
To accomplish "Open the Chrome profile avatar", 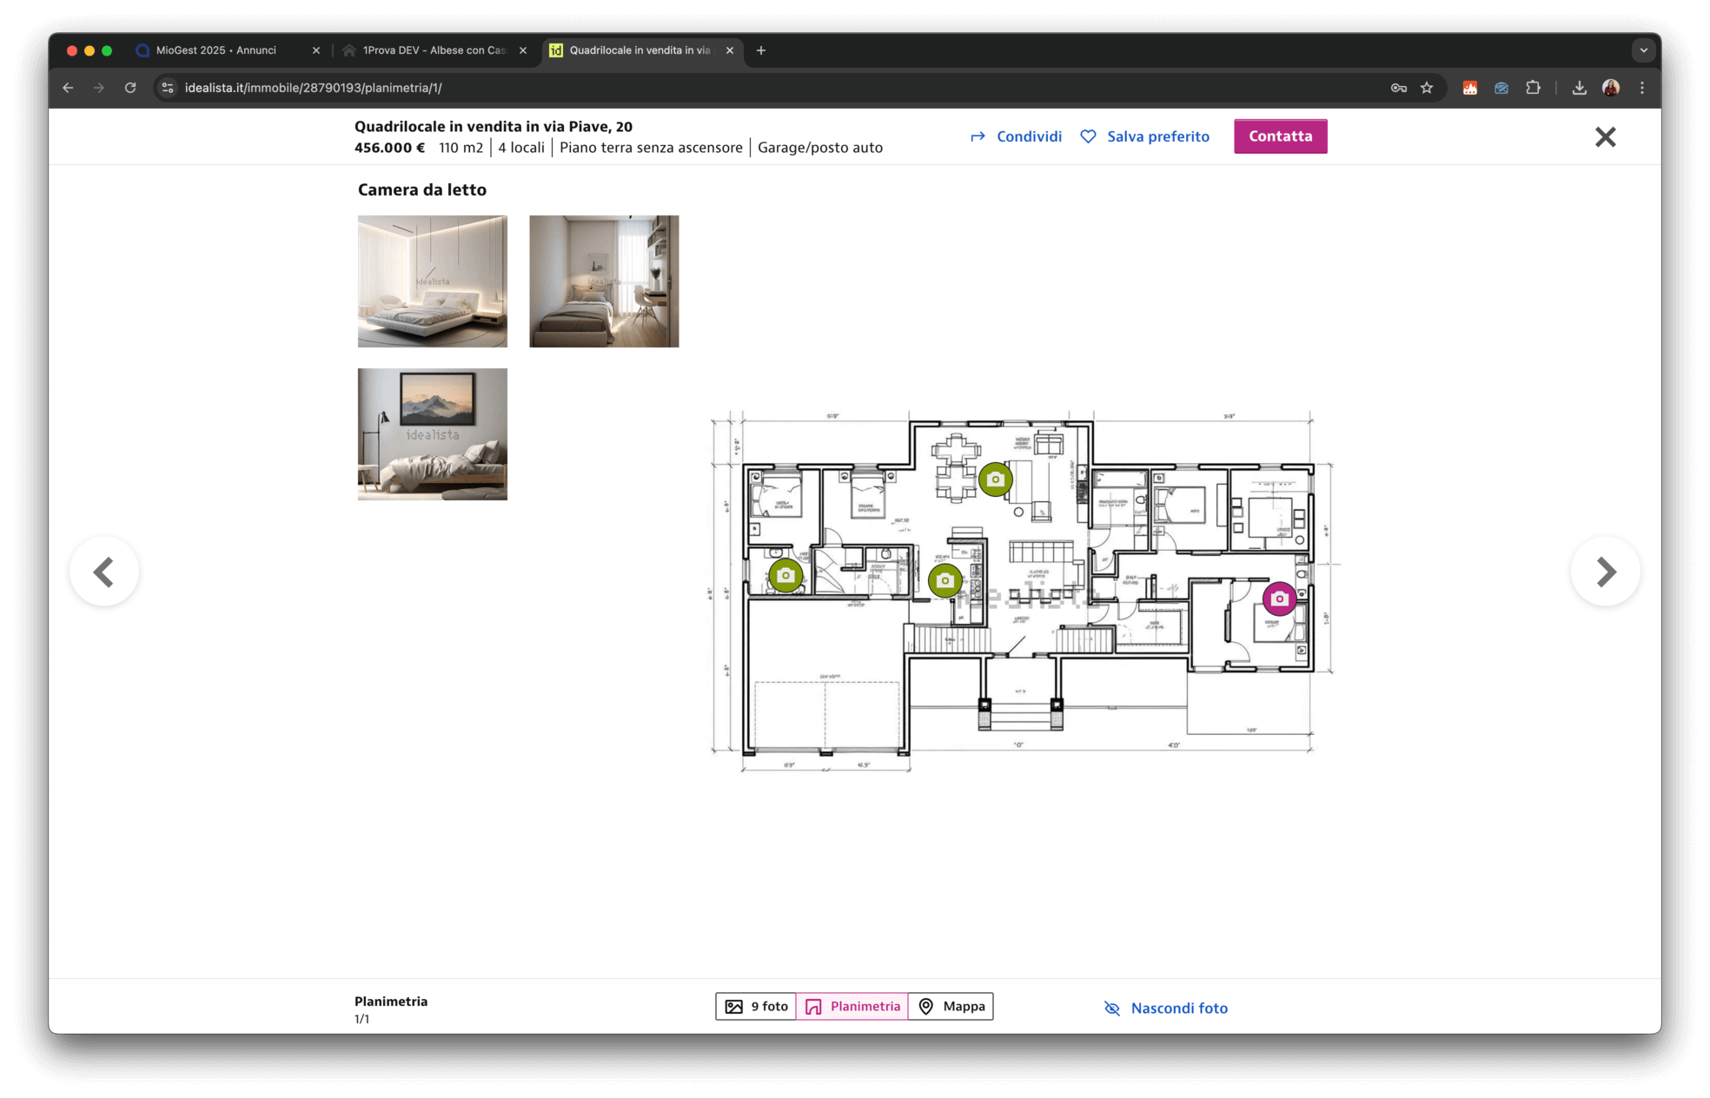I will pos(1611,88).
